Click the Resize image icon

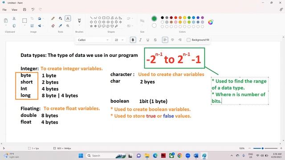(32, 26)
